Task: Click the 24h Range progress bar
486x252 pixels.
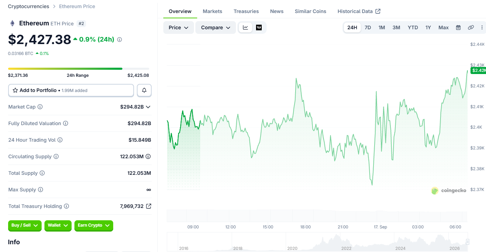Action: (x=79, y=69)
